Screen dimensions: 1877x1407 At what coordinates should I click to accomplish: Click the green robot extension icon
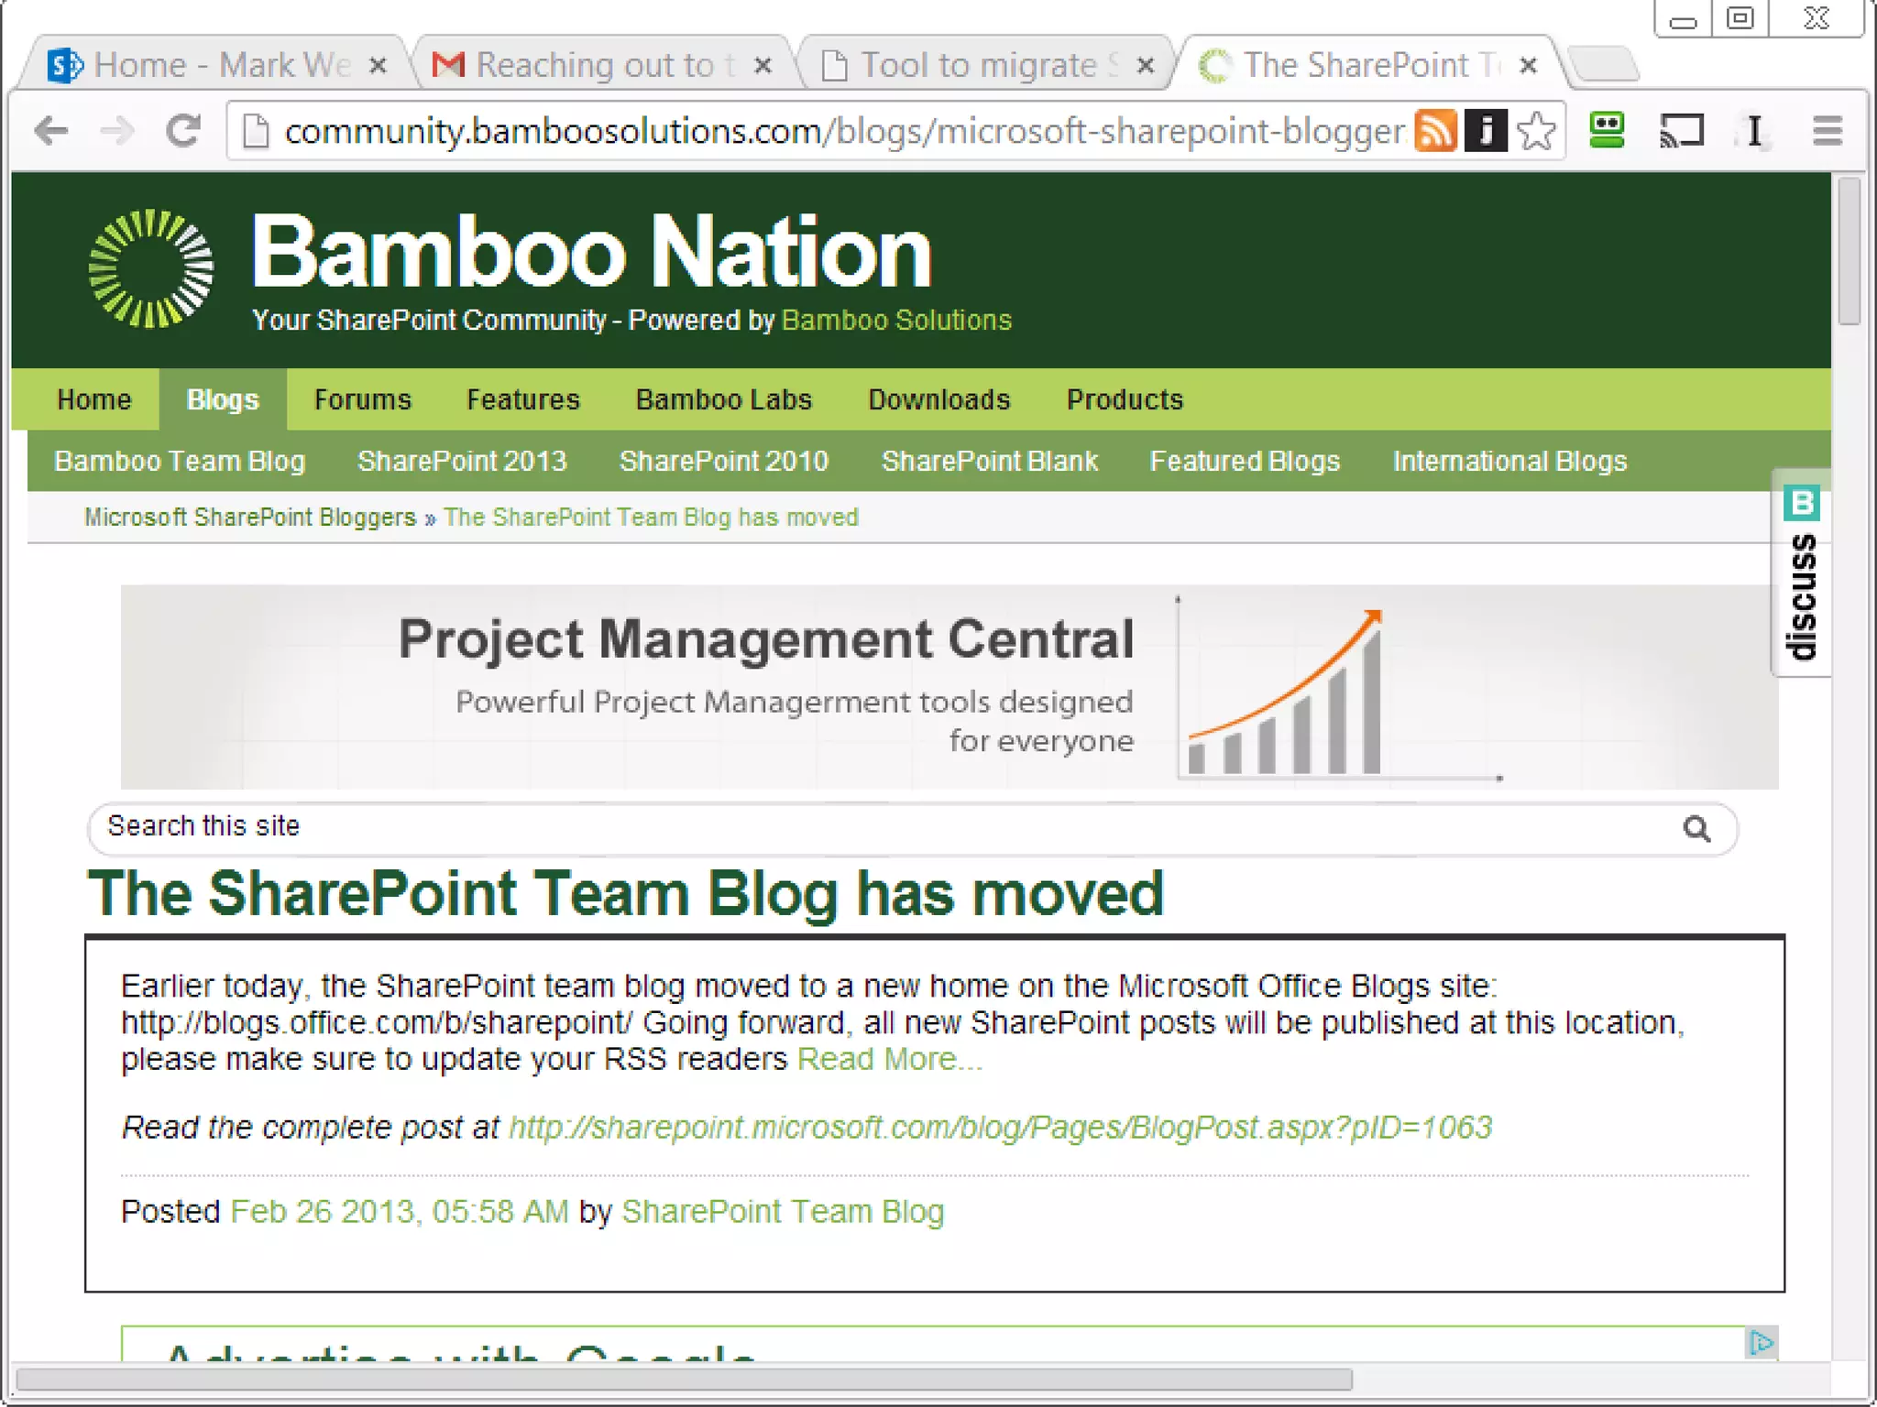1607,130
